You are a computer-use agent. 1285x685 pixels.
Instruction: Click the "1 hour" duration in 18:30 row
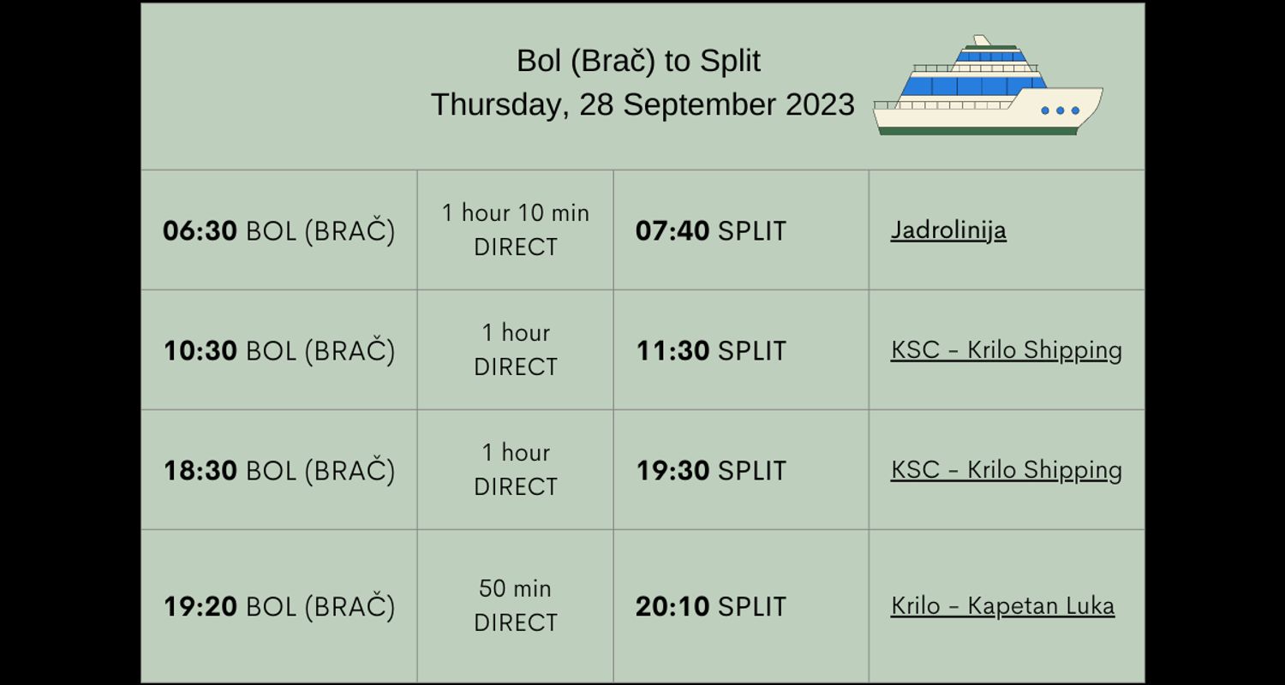point(516,453)
